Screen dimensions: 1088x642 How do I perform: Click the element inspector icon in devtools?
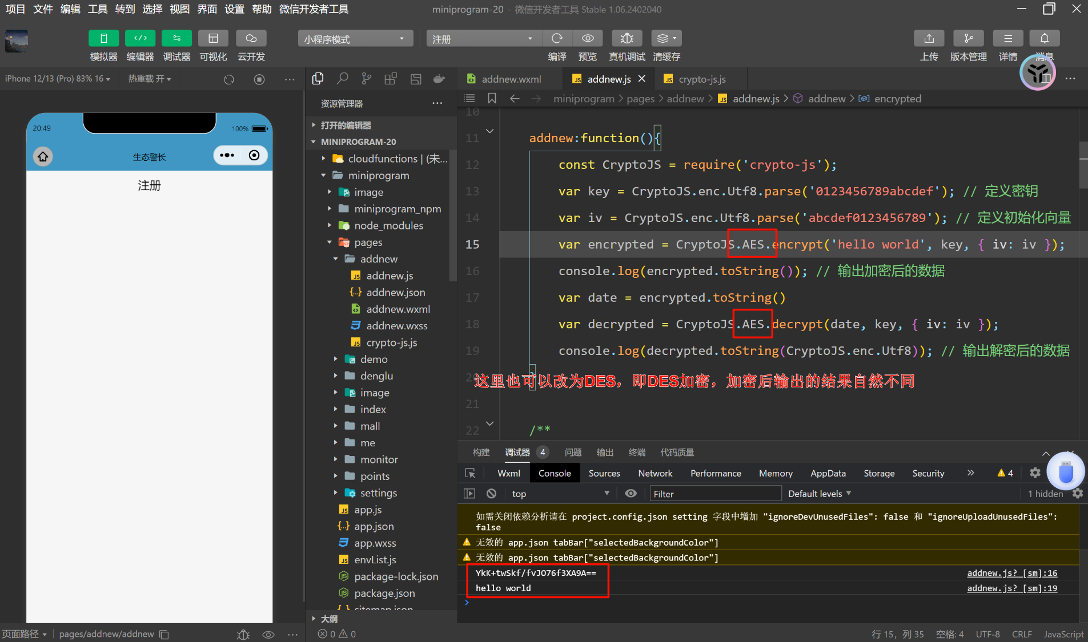click(470, 473)
